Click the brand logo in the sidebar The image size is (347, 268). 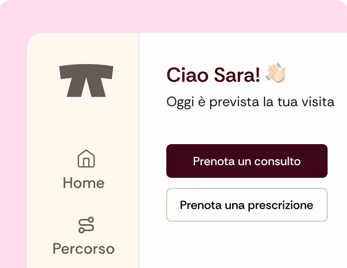click(86, 80)
